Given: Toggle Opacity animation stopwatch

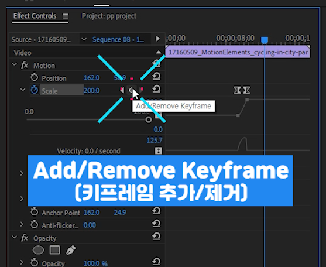Looking at the screenshot, I should [35, 263].
